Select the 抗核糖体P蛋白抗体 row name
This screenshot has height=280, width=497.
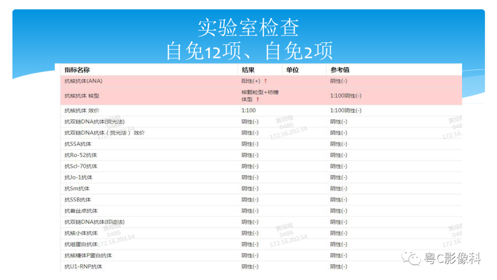coord(88,255)
